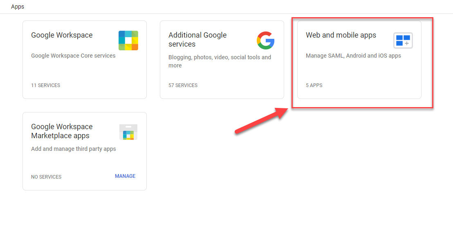This screenshot has width=453, height=233.
Task: Click 'Blogging, photos, video, social tools' description
Action: pyautogui.click(x=220, y=61)
